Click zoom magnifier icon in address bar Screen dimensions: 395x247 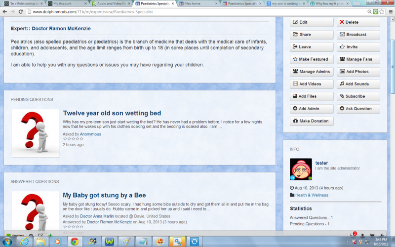[369, 11]
